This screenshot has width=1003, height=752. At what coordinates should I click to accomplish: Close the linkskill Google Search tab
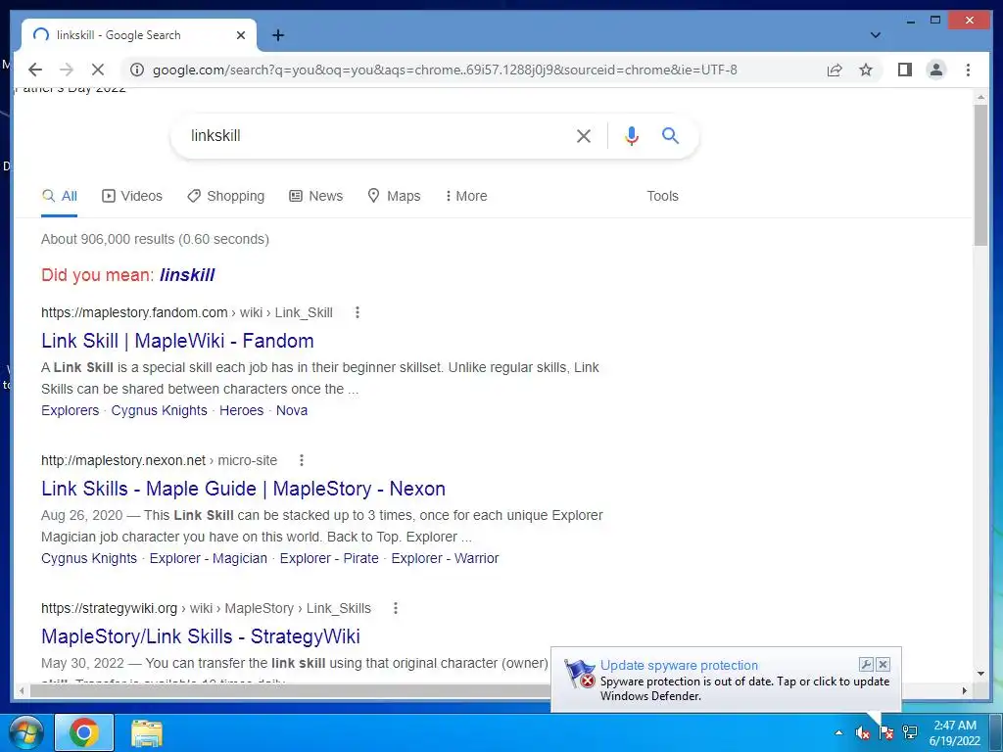pos(241,35)
